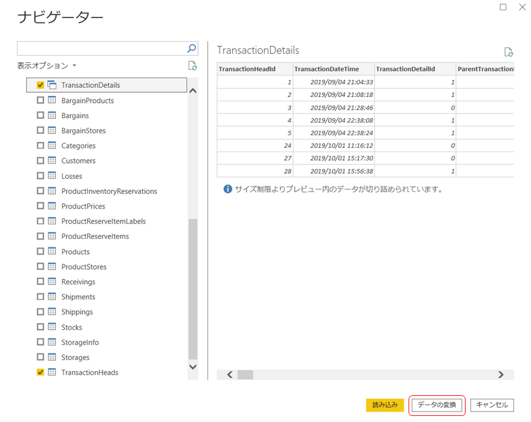Image resolution: width=531 pixels, height=422 pixels.
Task: Click the table icon next to Customers
Action: click(52, 160)
